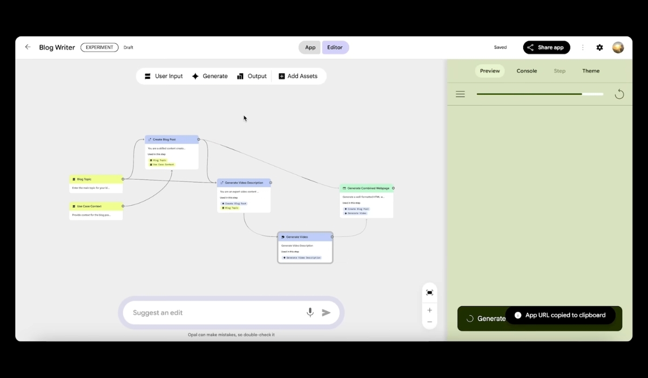Click Use Case Context chip in Create Blog Post
This screenshot has width=648, height=378.
[x=162, y=164]
